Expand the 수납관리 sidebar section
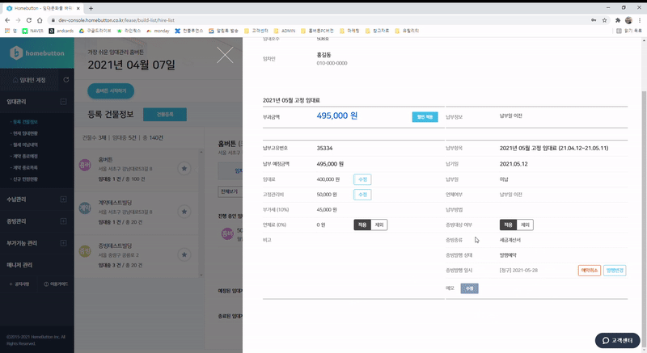647x353 pixels. coord(63,200)
